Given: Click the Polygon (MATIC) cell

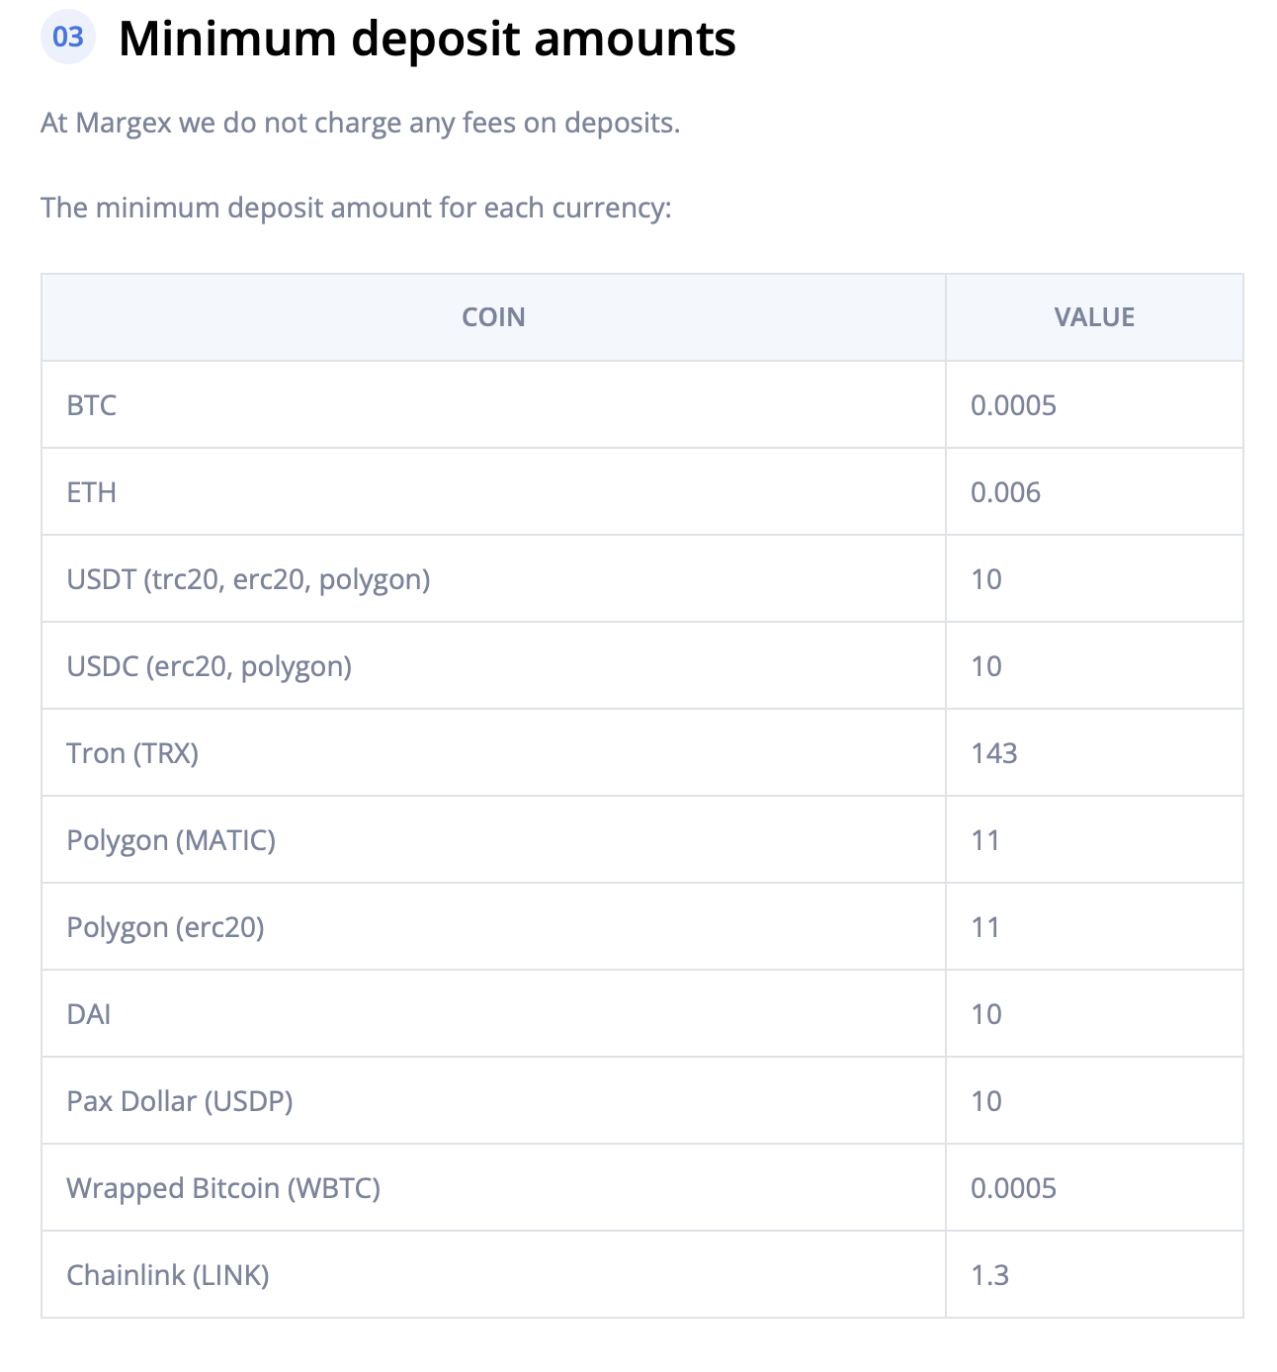Looking at the screenshot, I should pos(171,840).
